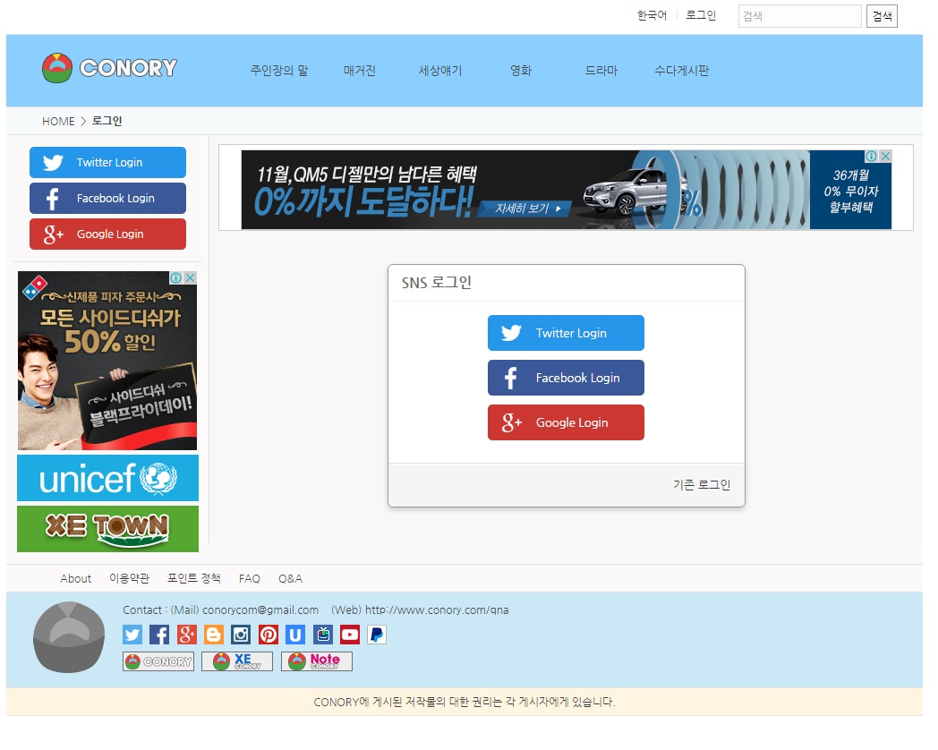Open the FAQ footer link
938x750 pixels.
tap(250, 579)
